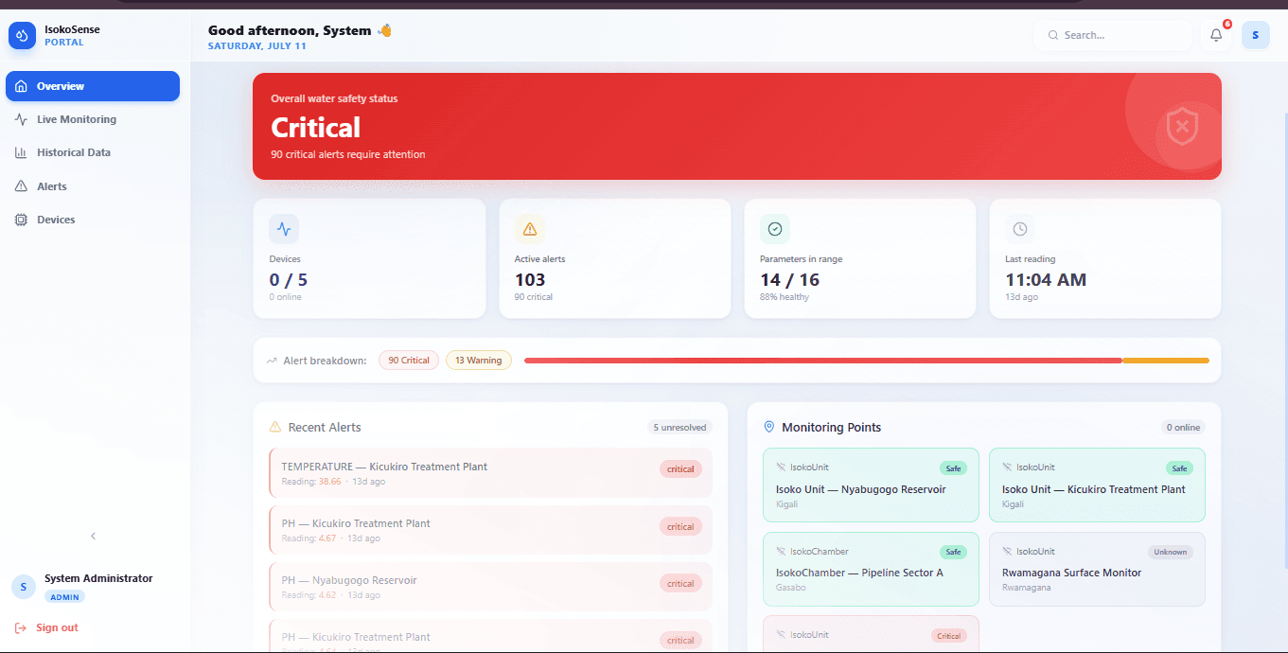
Task: Click the Last reading clock icon
Action: pyautogui.click(x=1019, y=229)
